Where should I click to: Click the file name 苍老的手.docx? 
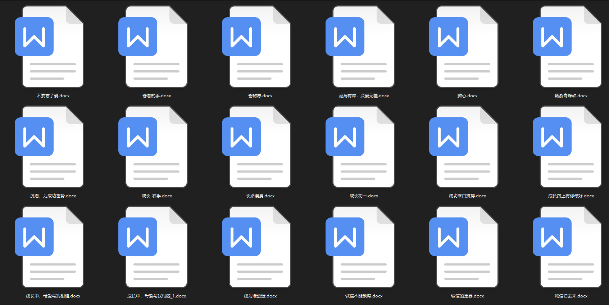click(x=156, y=96)
